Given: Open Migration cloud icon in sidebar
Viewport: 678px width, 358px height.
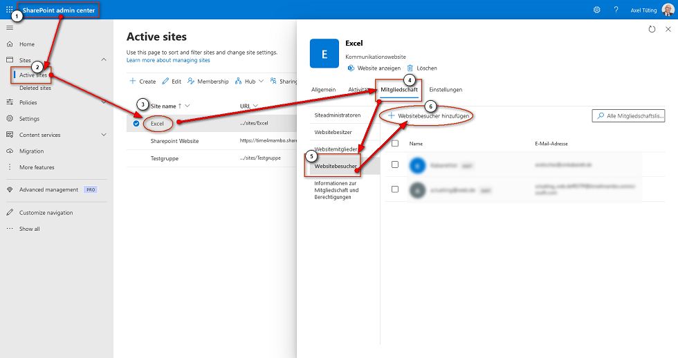Looking at the screenshot, I should pos(10,151).
